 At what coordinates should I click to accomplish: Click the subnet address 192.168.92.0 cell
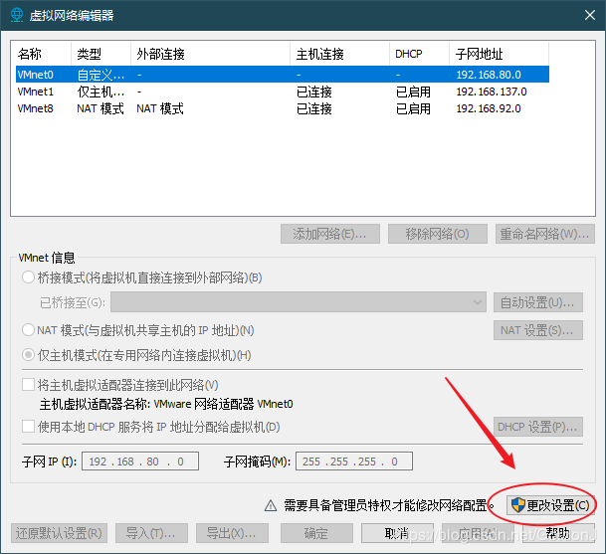pyautogui.click(x=489, y=108)
